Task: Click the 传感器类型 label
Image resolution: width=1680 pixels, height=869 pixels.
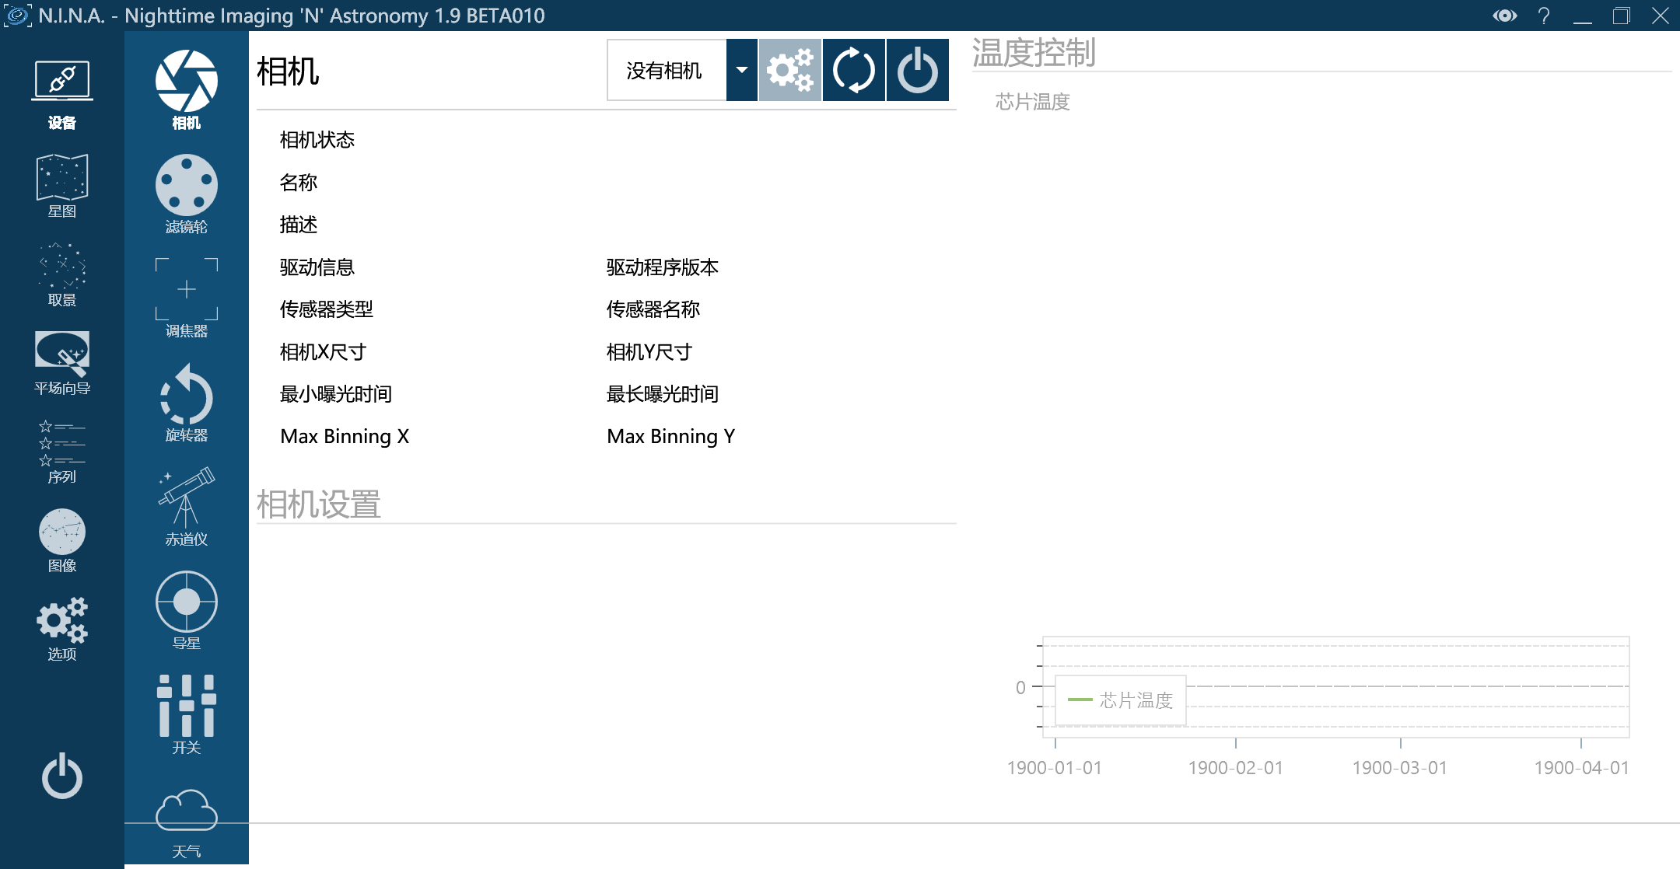Action: tap(327, 309)
